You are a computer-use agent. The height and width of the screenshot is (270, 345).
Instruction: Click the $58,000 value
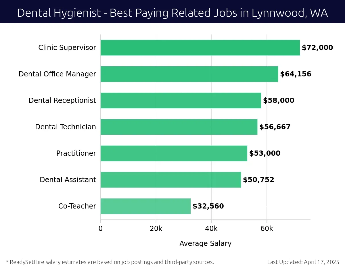[x=279, y=101]
